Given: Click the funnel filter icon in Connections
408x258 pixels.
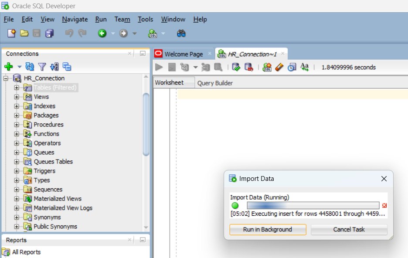Looking at the screenshot, I should [42, 67].
